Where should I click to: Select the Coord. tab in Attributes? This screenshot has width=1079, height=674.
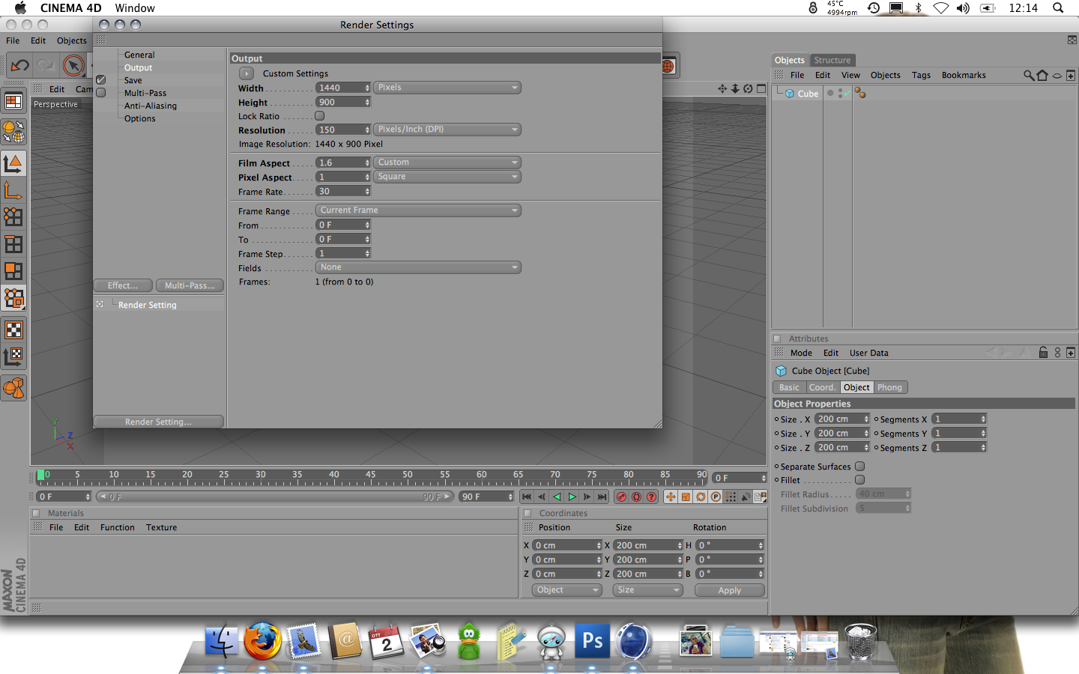click(x=822, y=387)
